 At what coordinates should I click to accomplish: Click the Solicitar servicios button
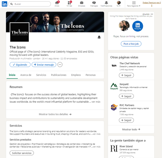22,153
